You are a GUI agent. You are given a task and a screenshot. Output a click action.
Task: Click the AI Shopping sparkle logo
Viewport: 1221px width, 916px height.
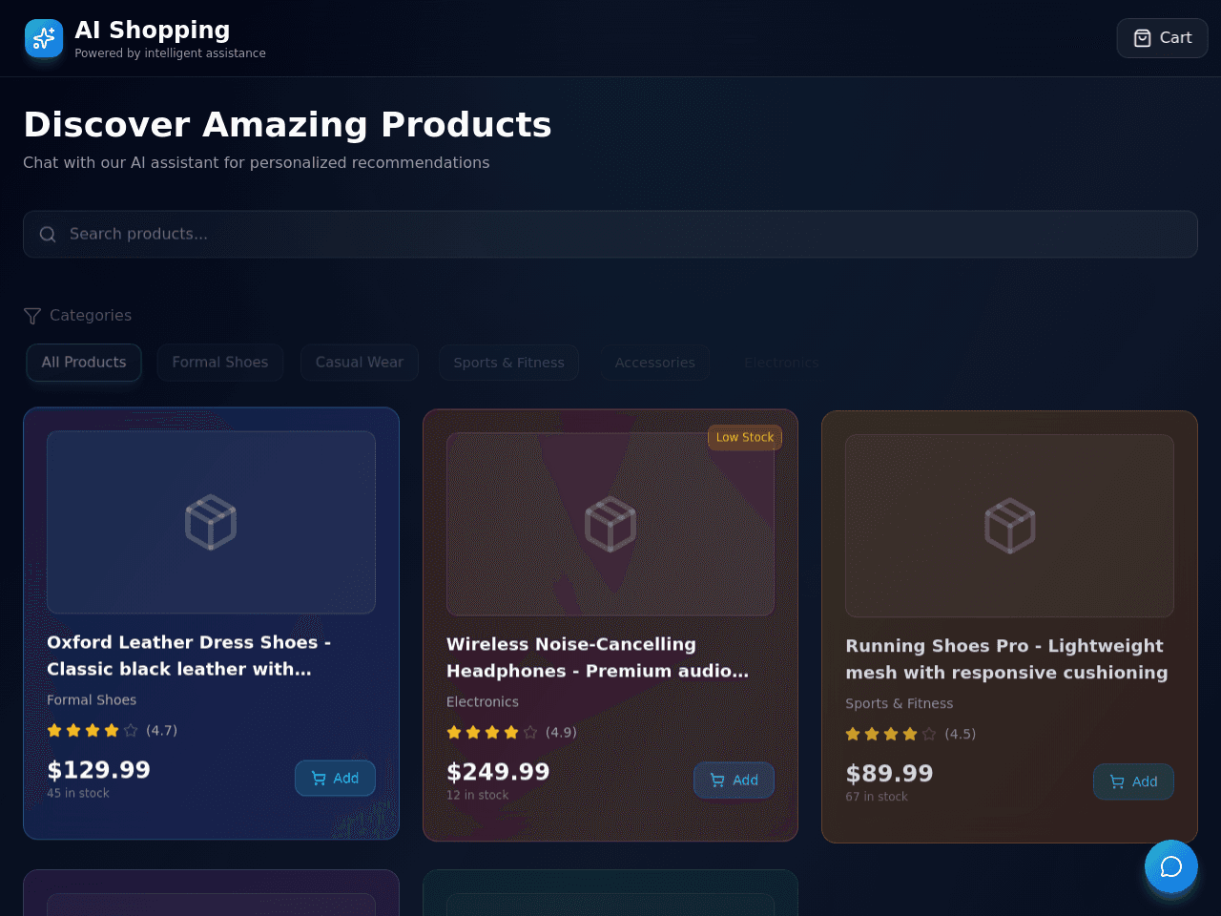click(x=44, y=38)
